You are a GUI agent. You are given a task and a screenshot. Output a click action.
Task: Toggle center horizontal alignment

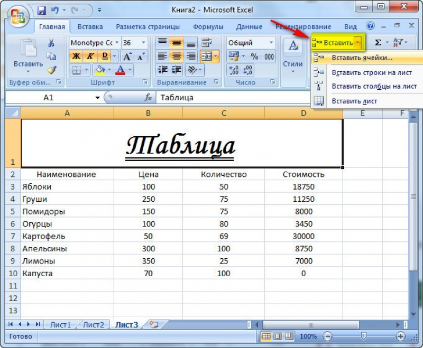coord(177,57)
